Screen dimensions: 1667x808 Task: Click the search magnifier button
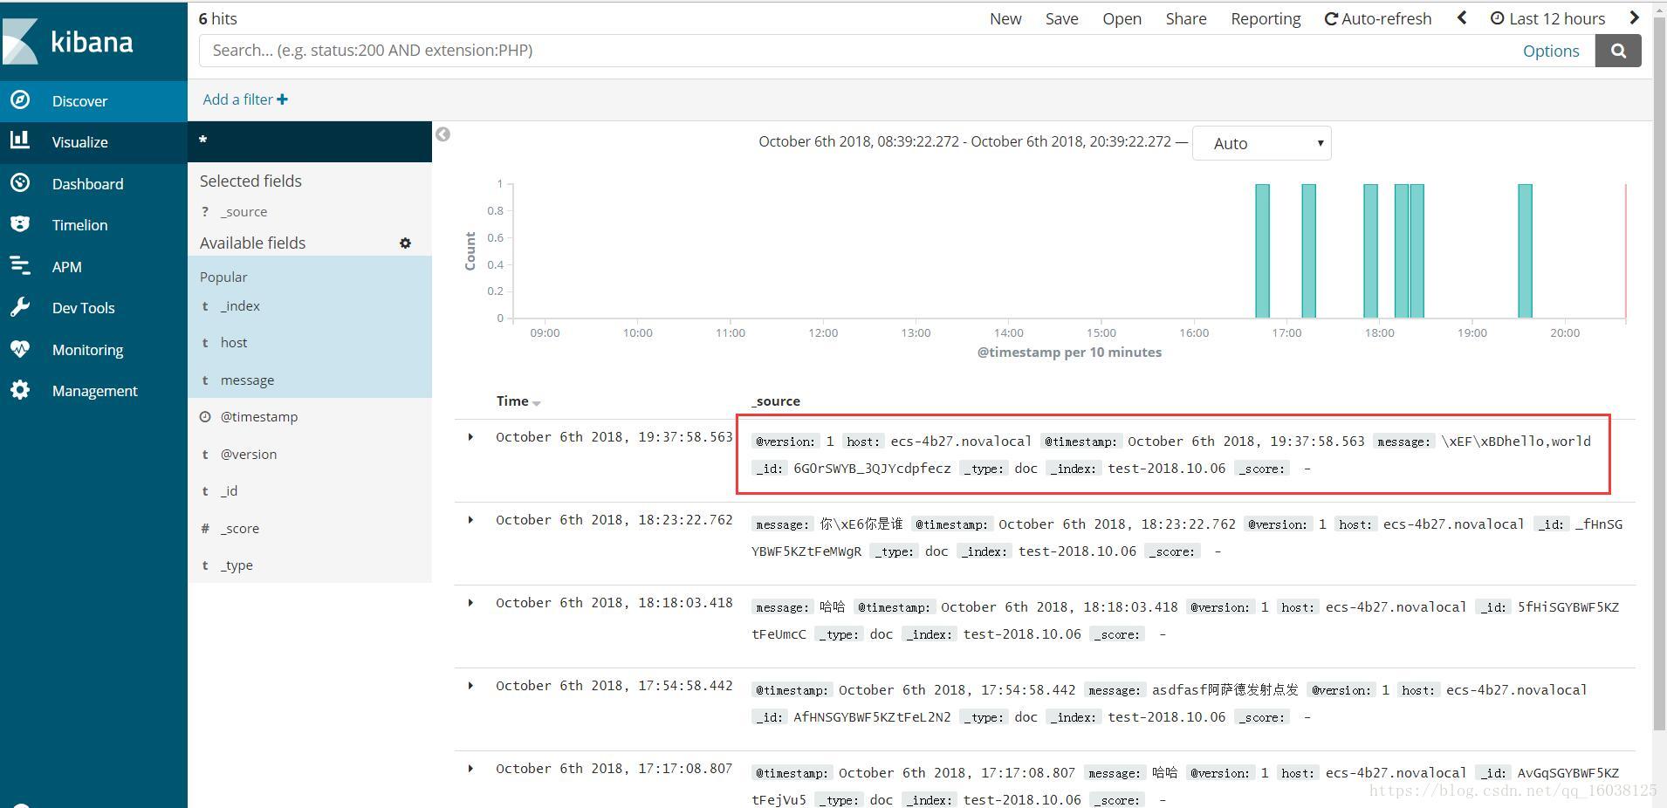1618,51
